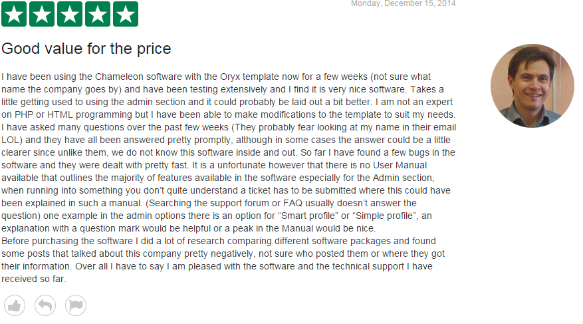Reply to the review using arrow icon

coord(45,305)
